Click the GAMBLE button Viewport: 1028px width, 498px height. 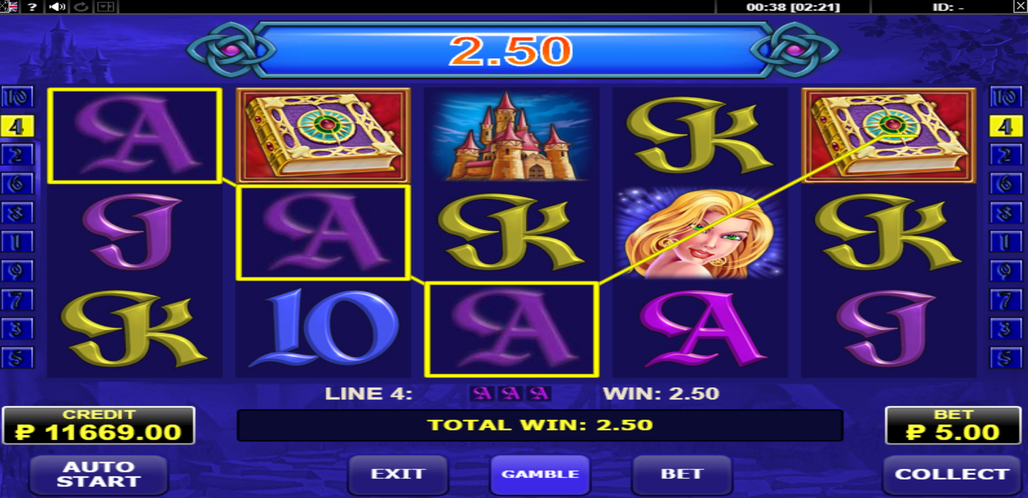[x=540, y=474]
